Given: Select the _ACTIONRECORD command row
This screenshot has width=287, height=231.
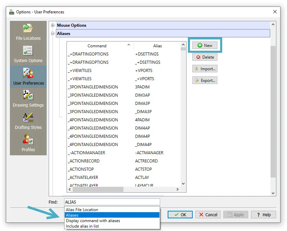Looking at the screenshot, I should 84,161.
